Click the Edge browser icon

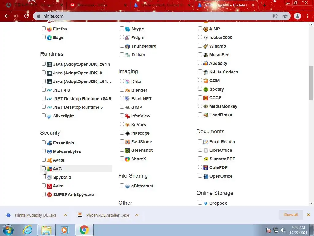coord(49,38)
